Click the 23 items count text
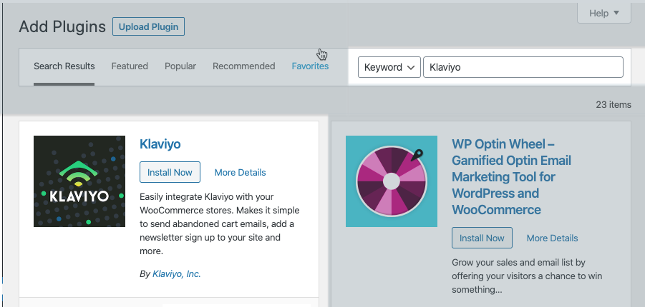645x307 pixels. tap(614, 105)
